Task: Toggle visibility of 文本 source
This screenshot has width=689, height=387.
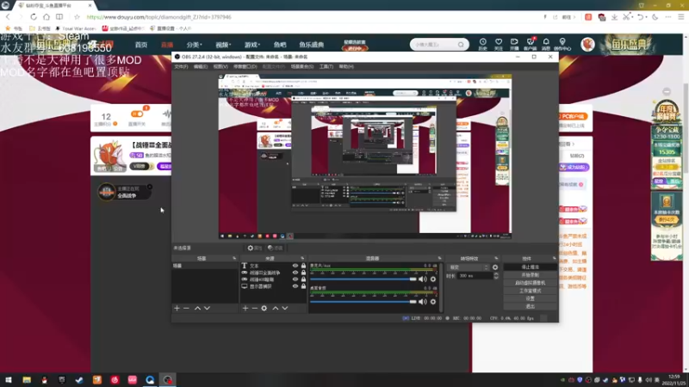Action: (295, 266)
